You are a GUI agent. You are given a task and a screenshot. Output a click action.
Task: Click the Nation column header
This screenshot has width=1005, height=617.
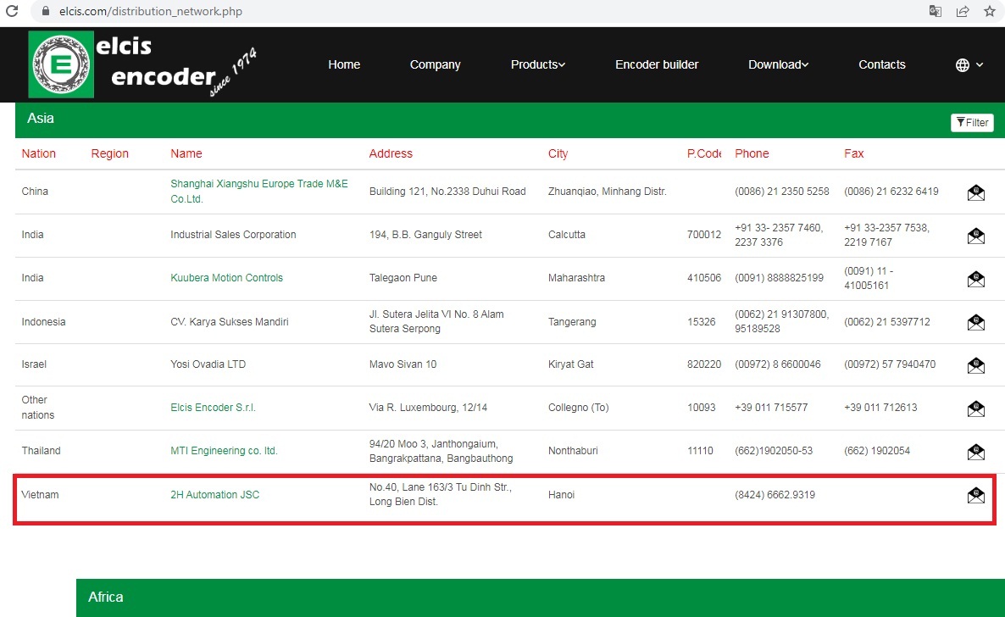pyautogui.click(x=38, y=153)
